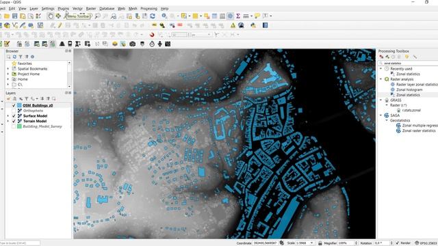The width and height of the screenshot is (438, 246).
Task: Open the Raster menu
Action: pos(91,9)
